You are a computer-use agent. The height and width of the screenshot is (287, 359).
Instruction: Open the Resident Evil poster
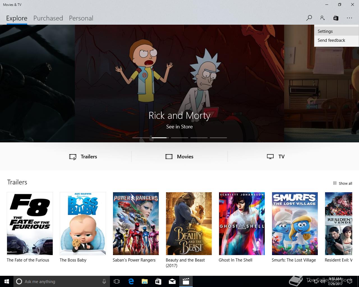click(339, 224)
